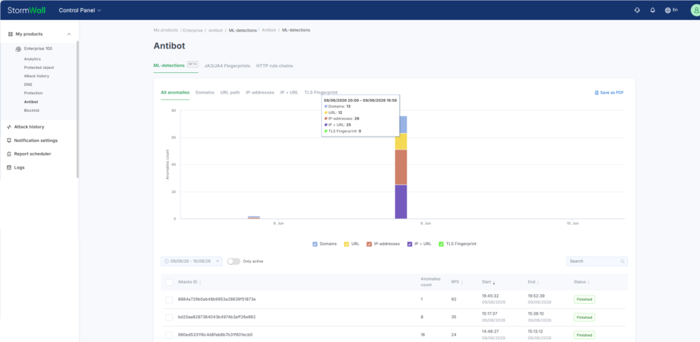Open Analytics in the sidebar
The height and width of the screenshot is (342, 700).
32,59
